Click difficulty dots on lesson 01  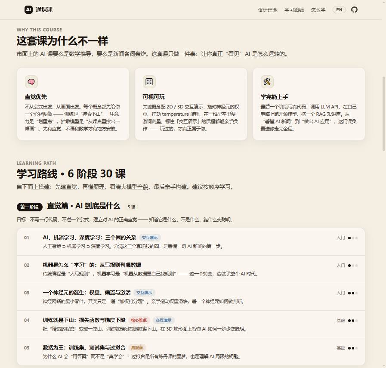tap(353, 238)
